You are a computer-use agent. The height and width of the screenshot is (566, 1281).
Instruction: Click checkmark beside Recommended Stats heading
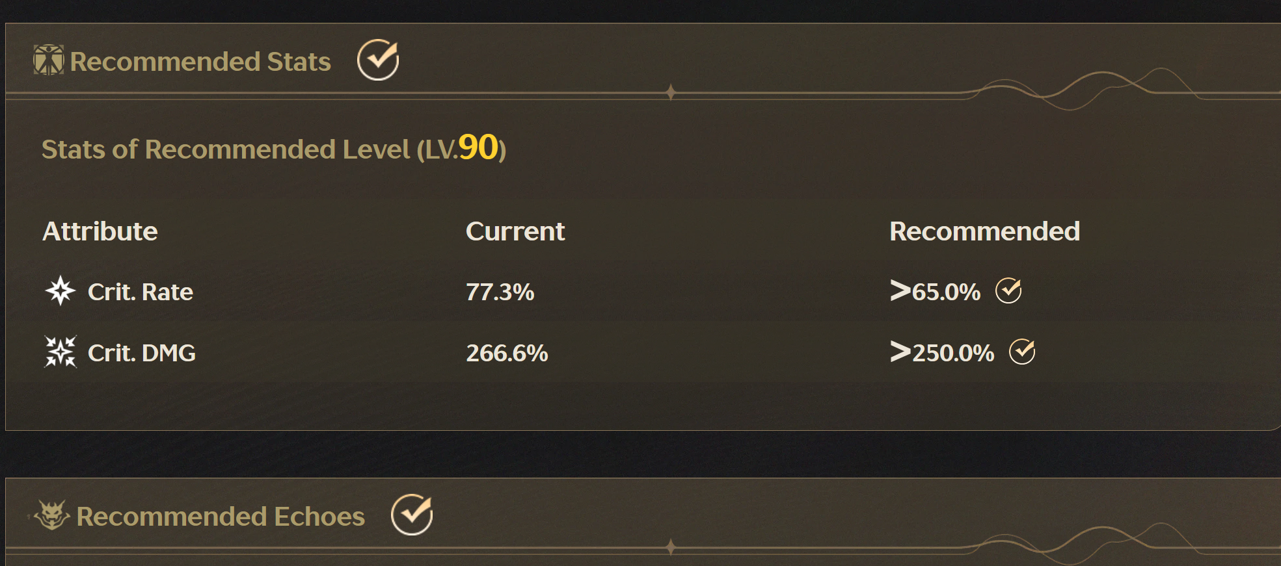(x=378, y=60)
